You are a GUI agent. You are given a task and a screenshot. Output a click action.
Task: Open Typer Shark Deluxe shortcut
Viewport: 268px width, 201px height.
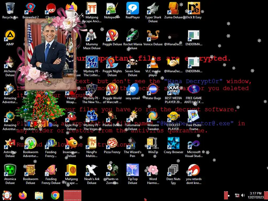click(153, 12)
